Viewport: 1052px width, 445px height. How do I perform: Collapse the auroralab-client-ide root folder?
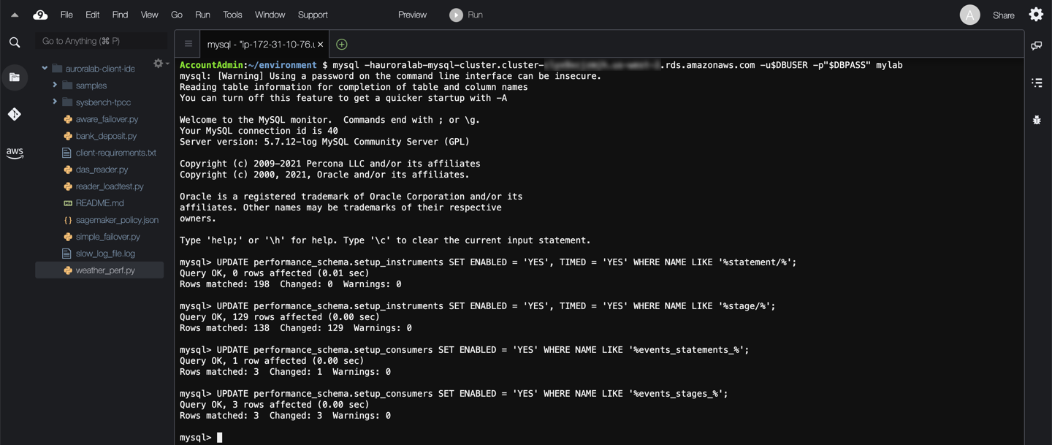tap(45, 69)
